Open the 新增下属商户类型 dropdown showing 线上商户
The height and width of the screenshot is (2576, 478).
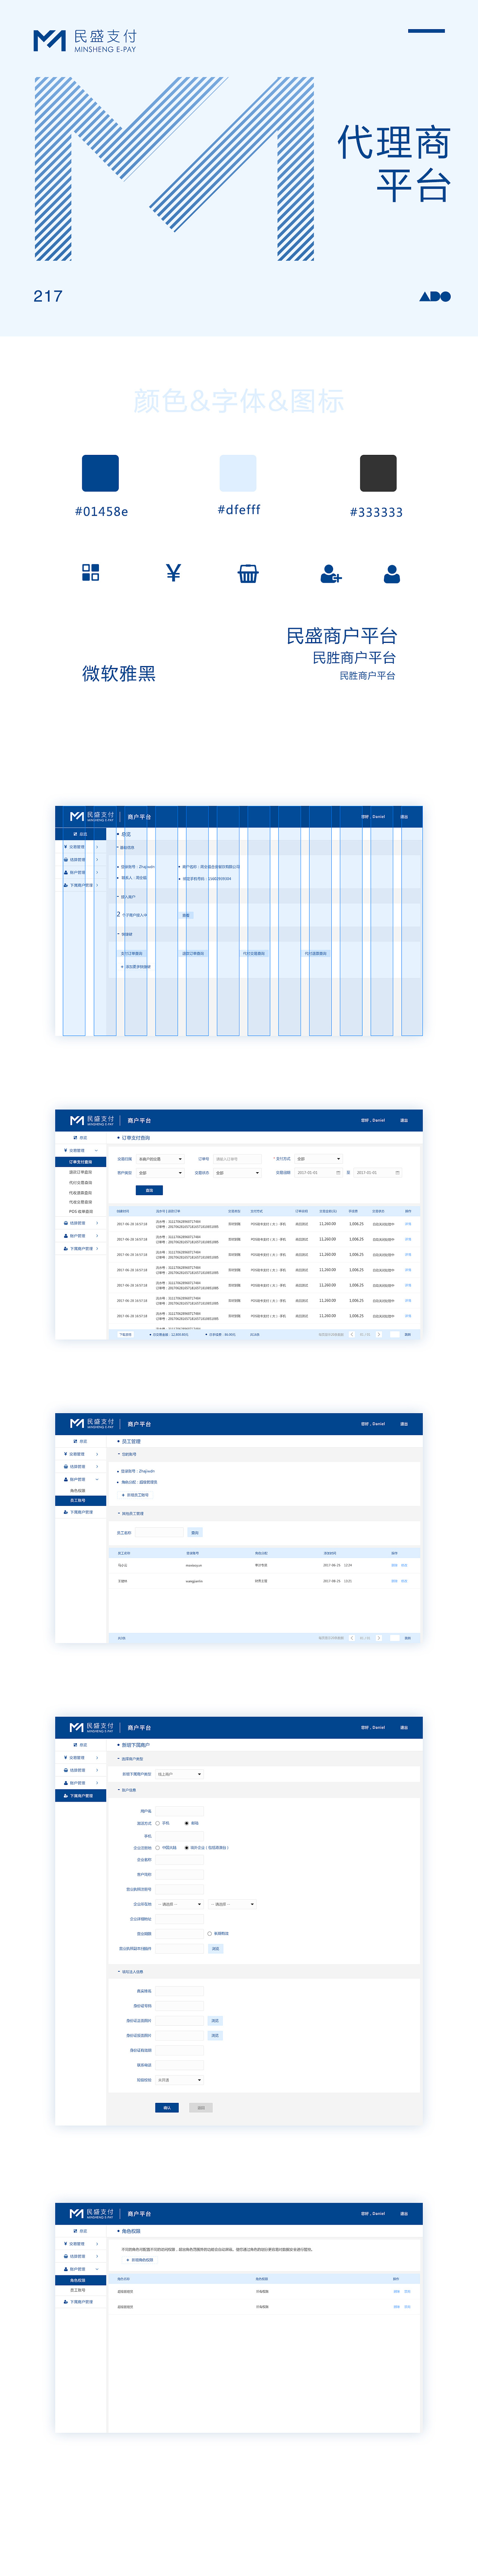click(x=180, y=1774)
